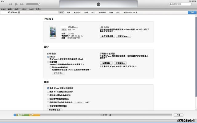This screenshot has width=197, height=123.
Task: Click 回復備份... (Restore Backup) button
Action: 120,63
